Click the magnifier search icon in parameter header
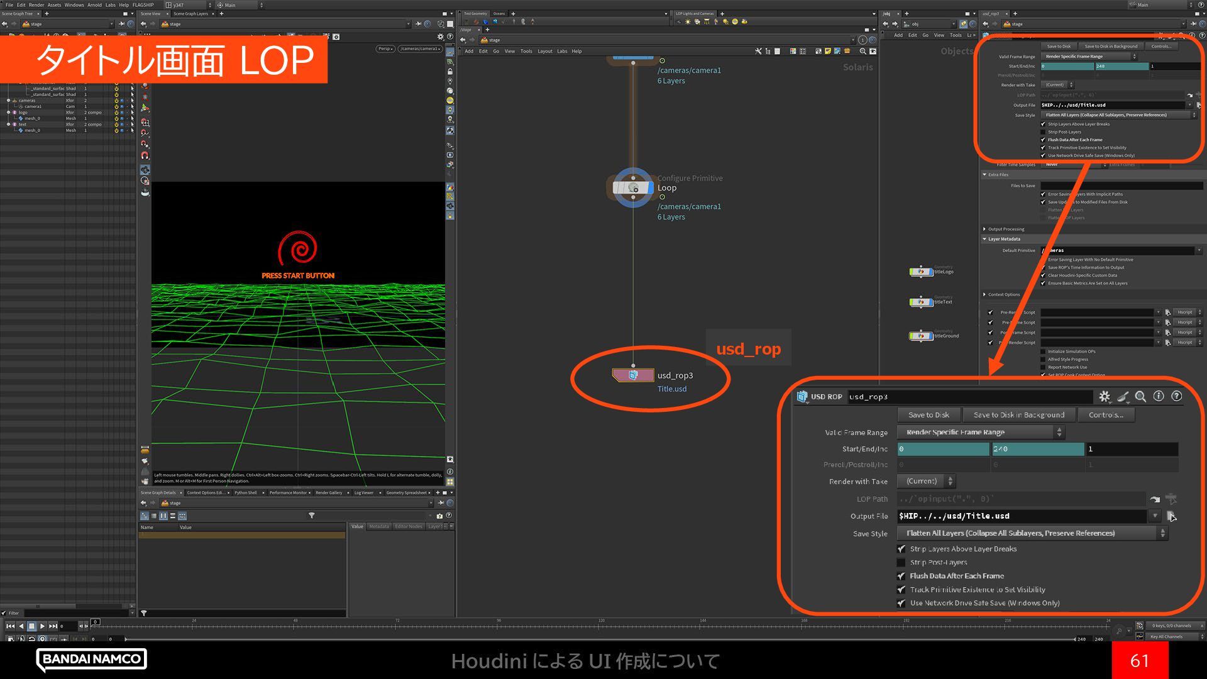 1140,397
